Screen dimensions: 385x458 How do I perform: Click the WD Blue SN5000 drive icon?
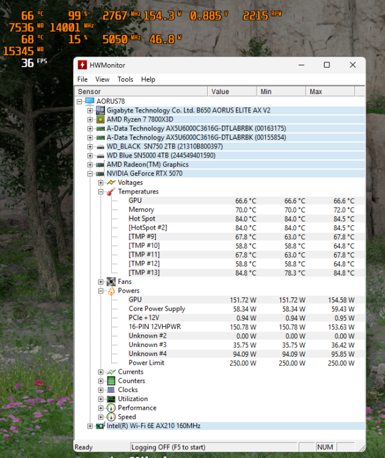tap(100, 156)
